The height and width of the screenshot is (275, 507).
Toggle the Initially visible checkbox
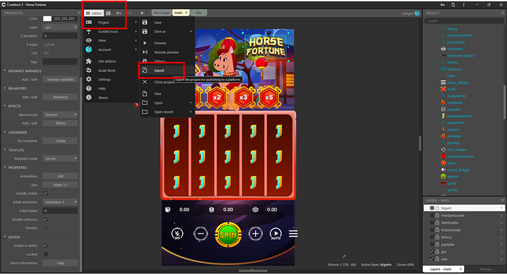pyautogui.click(x=45, y=193)
